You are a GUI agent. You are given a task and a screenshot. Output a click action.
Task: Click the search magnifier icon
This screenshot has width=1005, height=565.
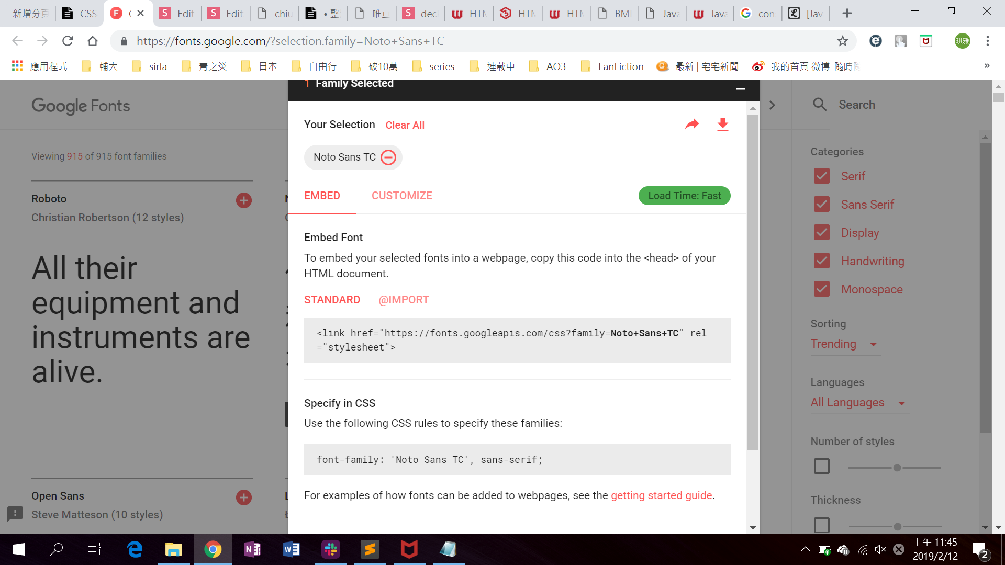point(820,105)
